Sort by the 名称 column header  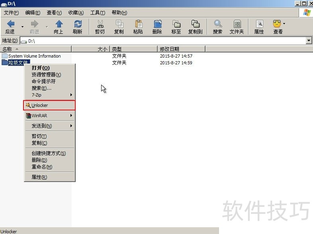36,49
